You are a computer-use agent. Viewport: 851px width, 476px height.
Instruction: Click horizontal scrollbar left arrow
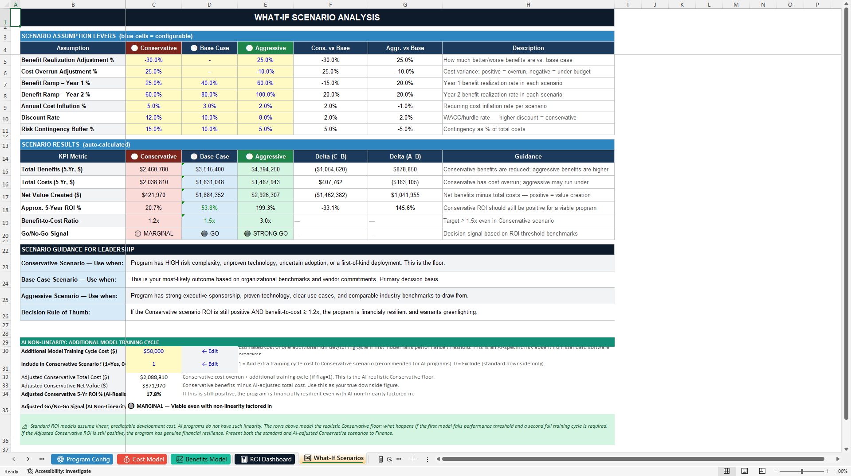click(x=438, y=459)
